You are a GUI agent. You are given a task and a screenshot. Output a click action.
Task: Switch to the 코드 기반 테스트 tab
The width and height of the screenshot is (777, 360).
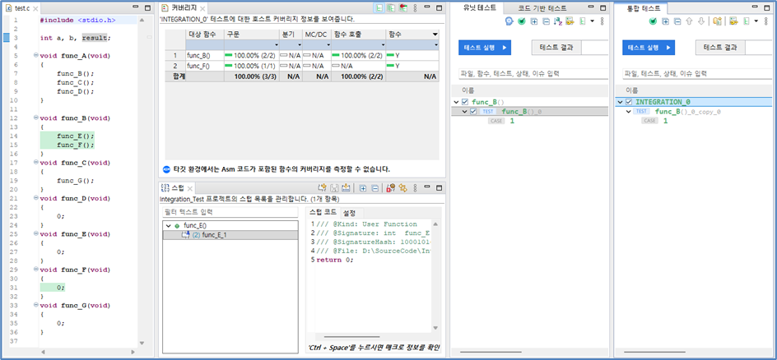point(542,8)
